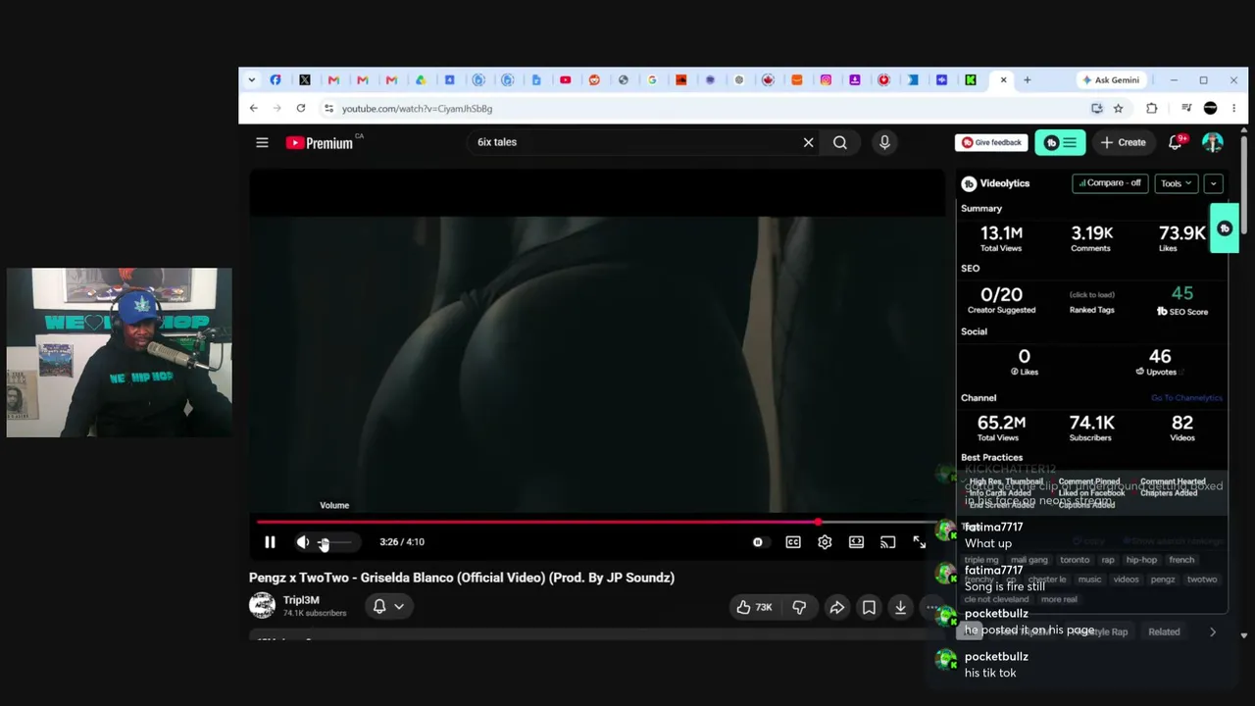
Task: Select the Related chip
Action: 1164,632
